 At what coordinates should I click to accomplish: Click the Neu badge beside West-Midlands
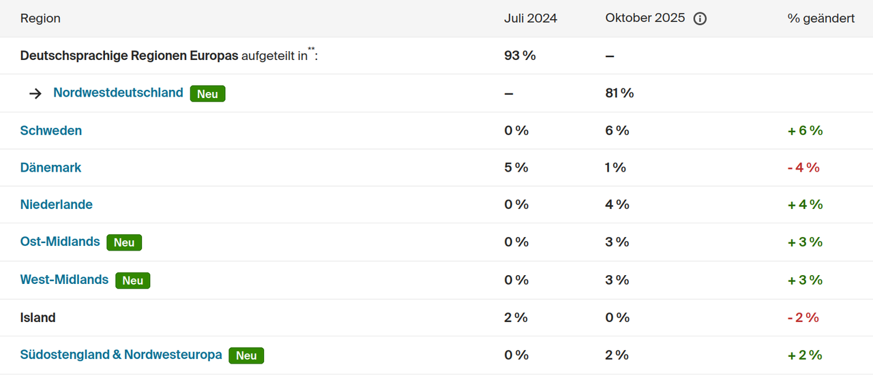(x=132, y=281)
